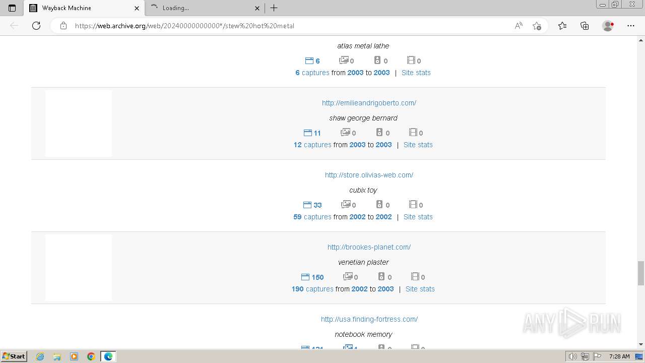Viewport: 645px width, 363px height.
Task: Switch to the Loading tab
Action: (206, 8)
